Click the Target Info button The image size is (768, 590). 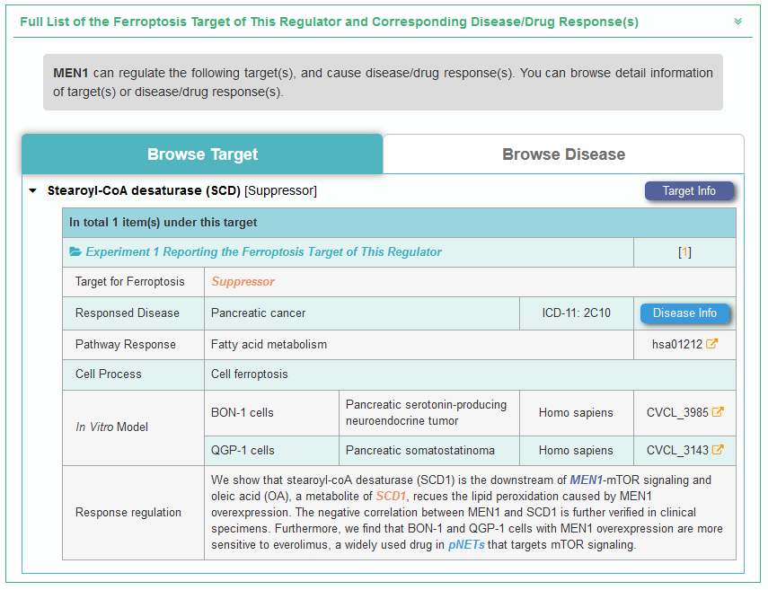[x=689, y=191]
